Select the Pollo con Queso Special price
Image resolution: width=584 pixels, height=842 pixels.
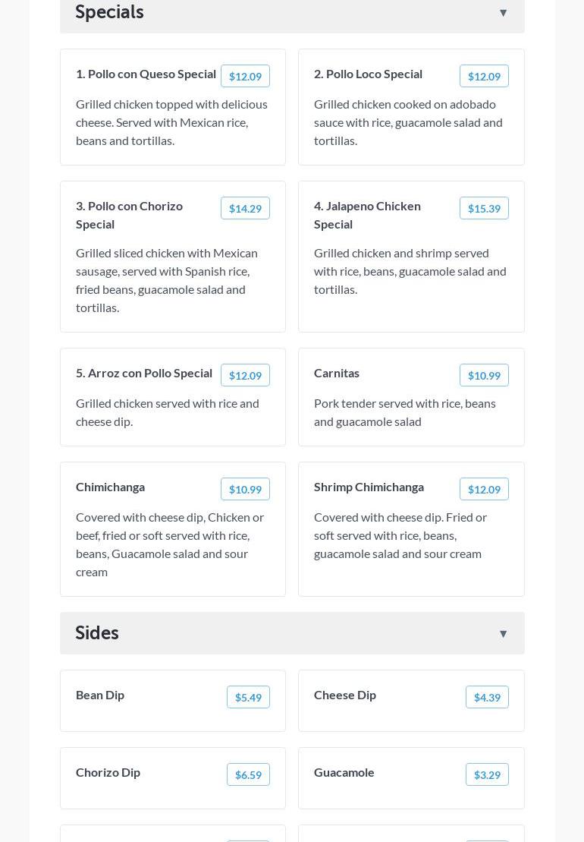pos(245,76)
